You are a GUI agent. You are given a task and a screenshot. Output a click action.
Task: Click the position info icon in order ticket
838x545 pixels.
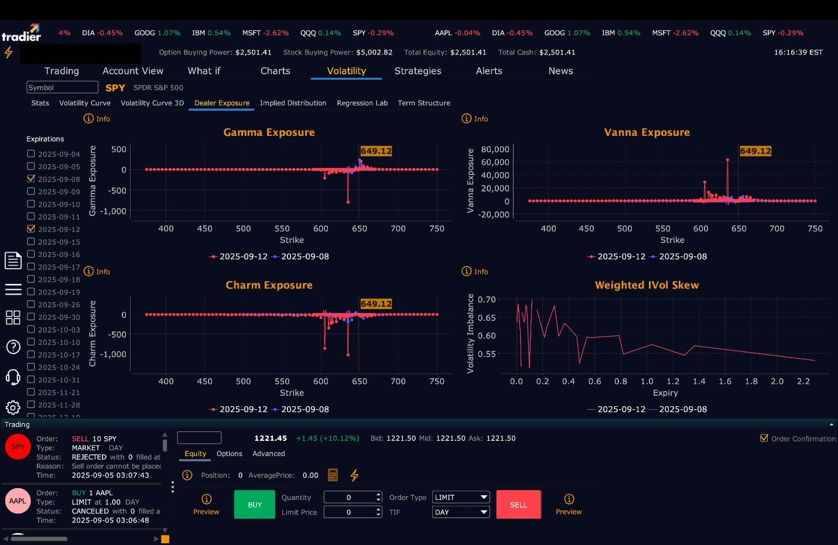(x=187, y=475)
